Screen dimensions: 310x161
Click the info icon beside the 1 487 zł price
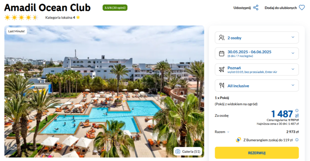[297, 110]
